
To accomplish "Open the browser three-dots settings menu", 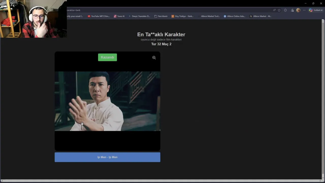I will tap(304, 10).
